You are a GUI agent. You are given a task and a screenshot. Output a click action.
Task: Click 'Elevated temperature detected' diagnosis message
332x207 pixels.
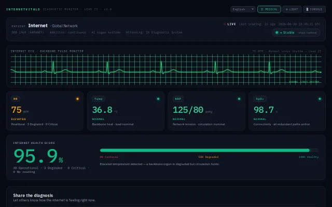(x=160, y=164)
